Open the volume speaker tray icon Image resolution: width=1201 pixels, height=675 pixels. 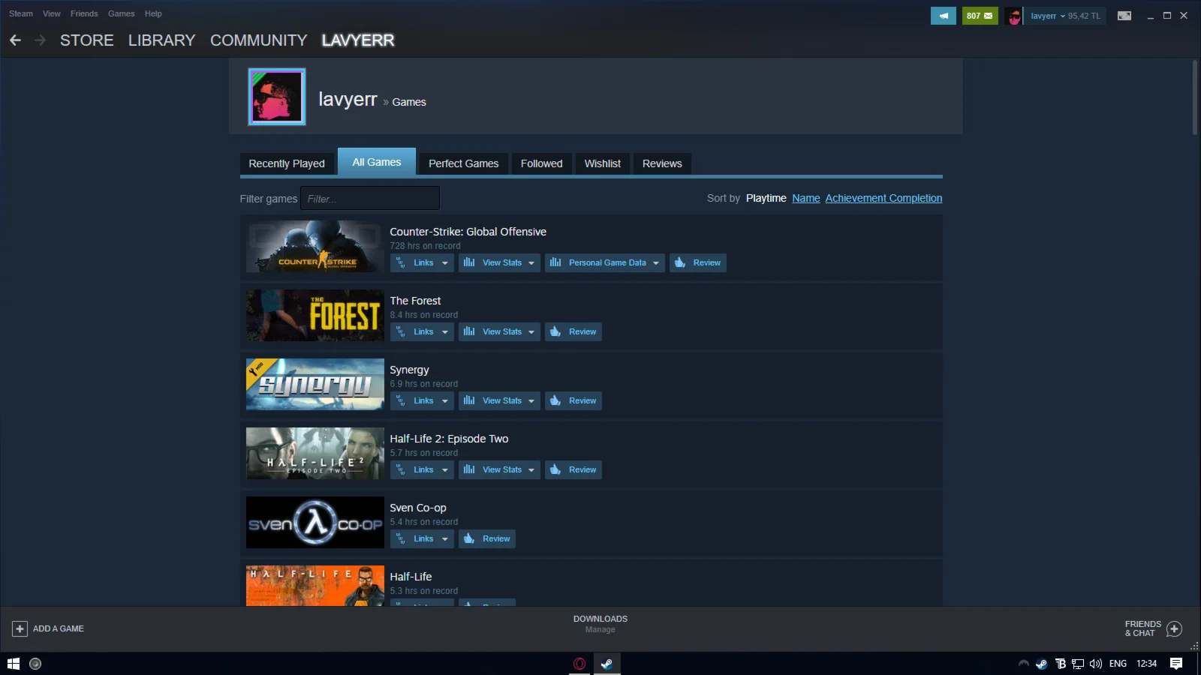pyautogui.click(x=1096, y=664)
